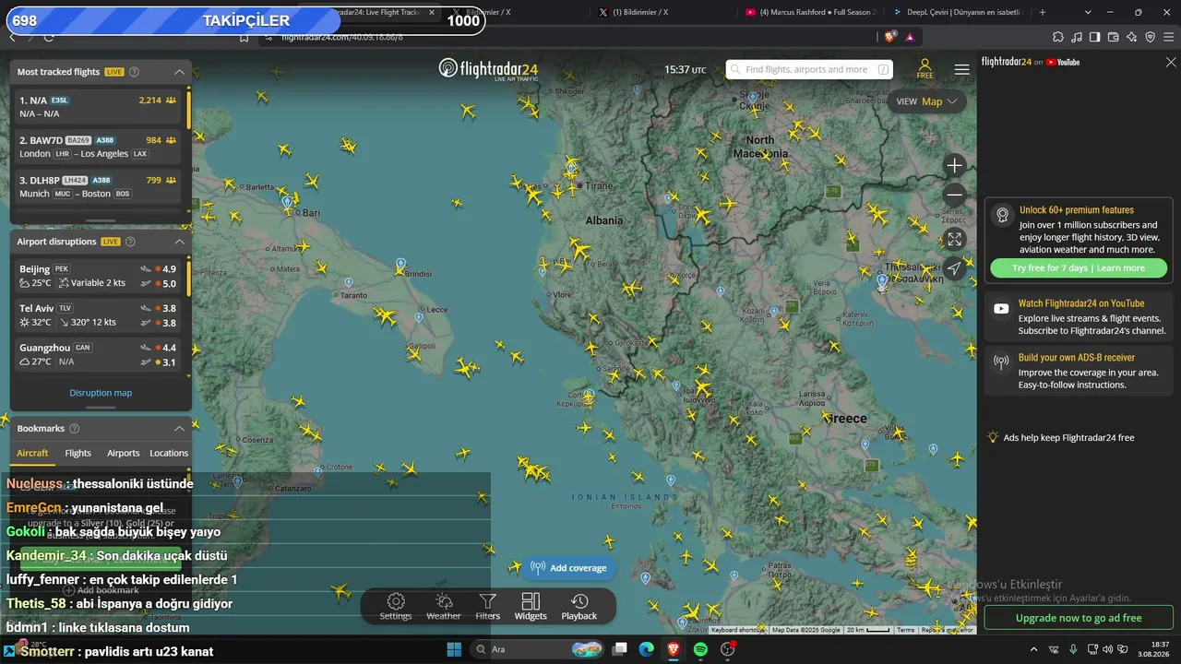Open the Filters tool
The image size is (1181, 664).
click(x=487, y=606)
